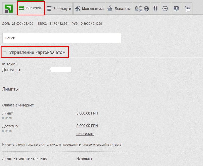
Task: Open the Депозиты tab
Action: (119, 9)
